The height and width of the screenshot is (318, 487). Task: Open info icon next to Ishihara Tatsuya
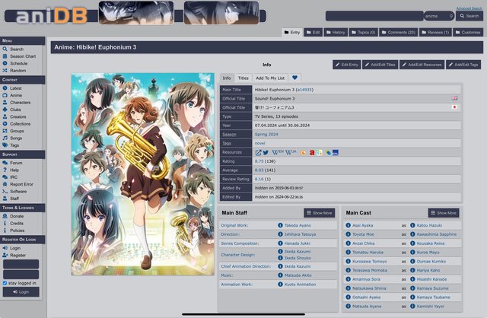280,234
